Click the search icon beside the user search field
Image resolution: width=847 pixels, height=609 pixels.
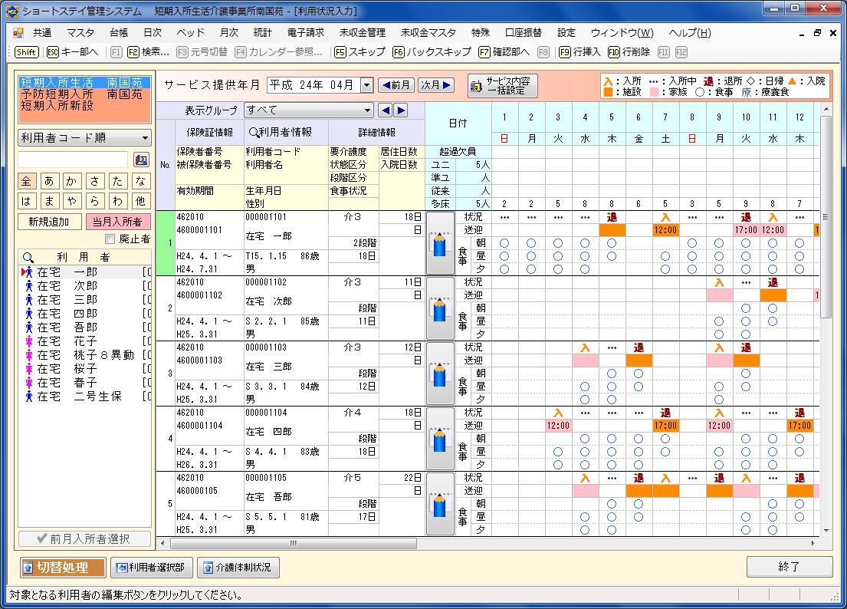click(141, 160)
